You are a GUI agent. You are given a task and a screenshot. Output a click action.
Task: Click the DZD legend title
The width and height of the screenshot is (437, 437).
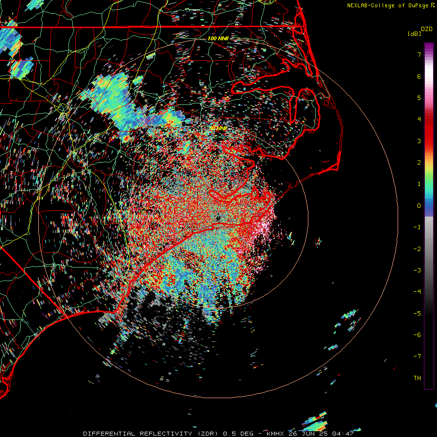(426, 29)
